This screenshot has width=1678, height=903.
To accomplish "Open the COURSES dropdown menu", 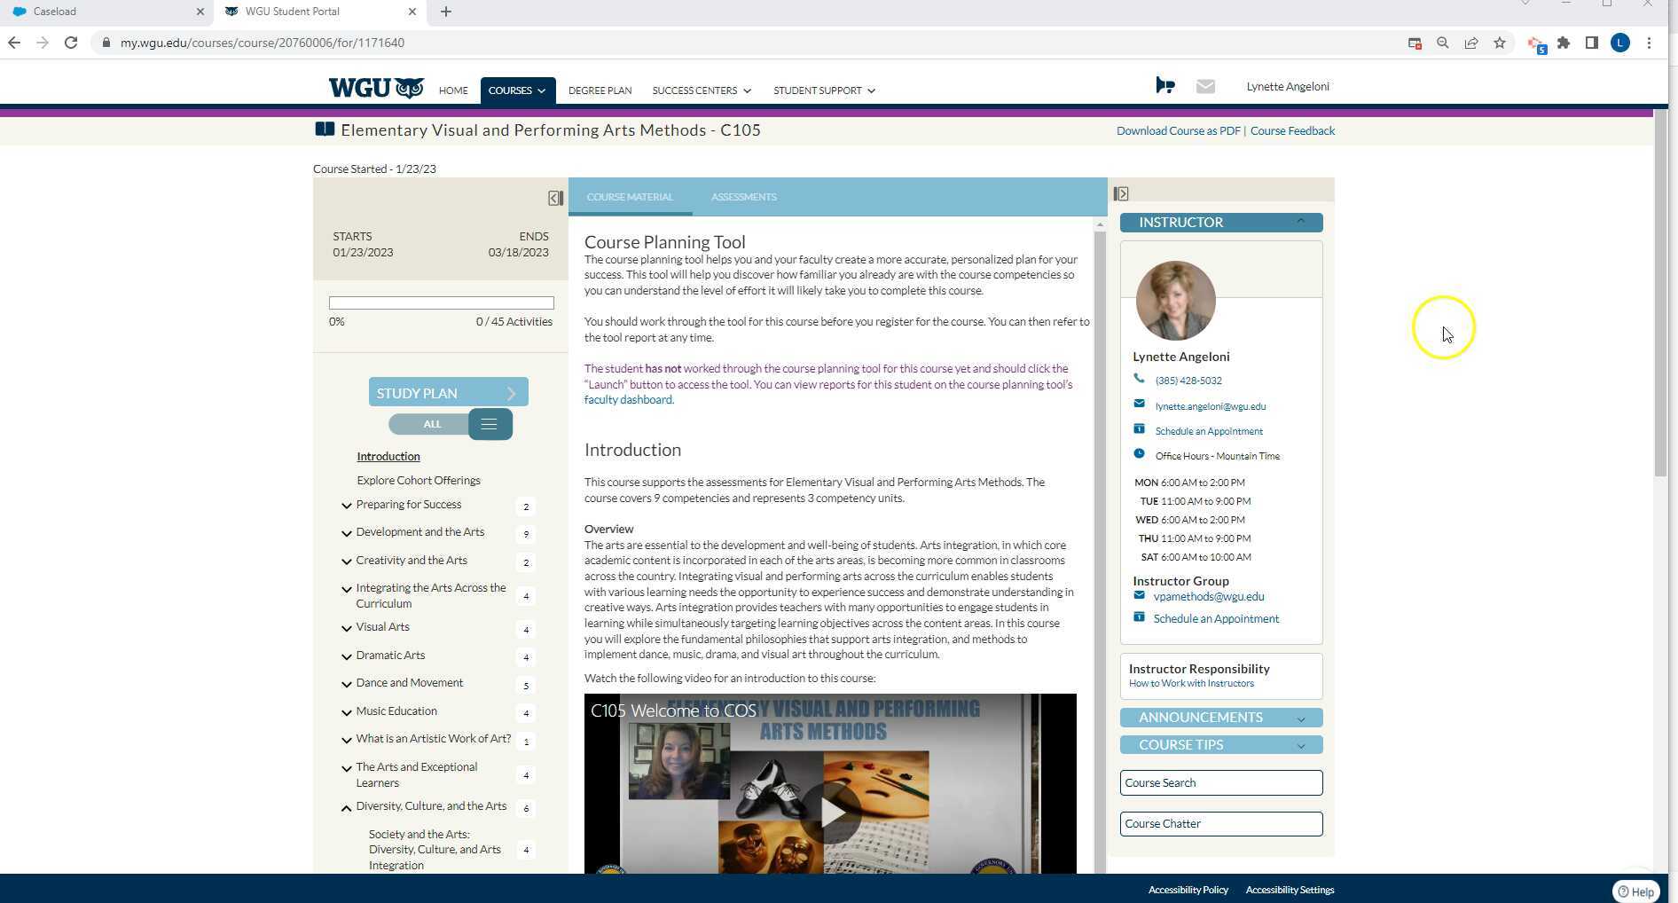I will click(517, 90).
